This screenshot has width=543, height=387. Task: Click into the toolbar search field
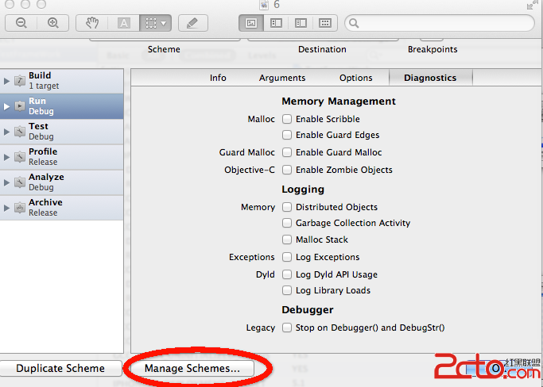click(x=440, y=23)
